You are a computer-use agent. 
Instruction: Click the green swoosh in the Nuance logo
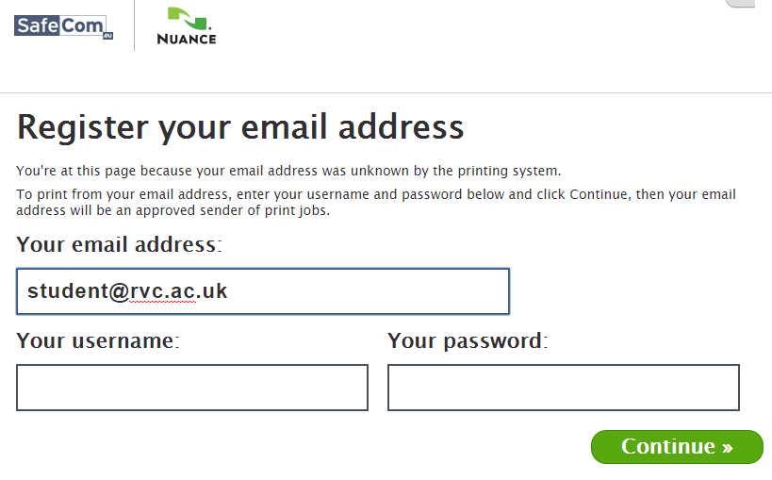(189, 18)
